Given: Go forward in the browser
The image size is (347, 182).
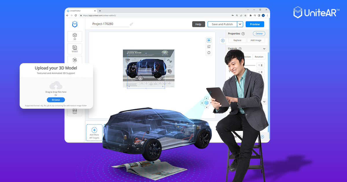Looking at the screenshot, I should (x=71, y=15).
